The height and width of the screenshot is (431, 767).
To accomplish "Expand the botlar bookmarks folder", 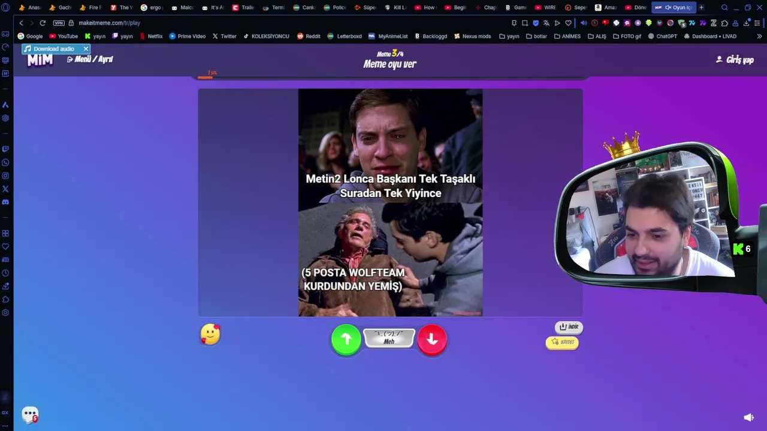I will click(536, 37).
